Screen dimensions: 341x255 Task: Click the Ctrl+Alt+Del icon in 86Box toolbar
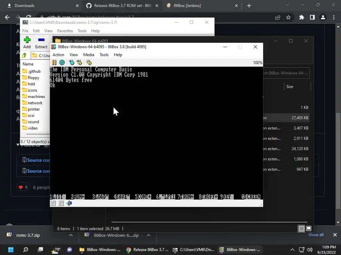[72, 63]
